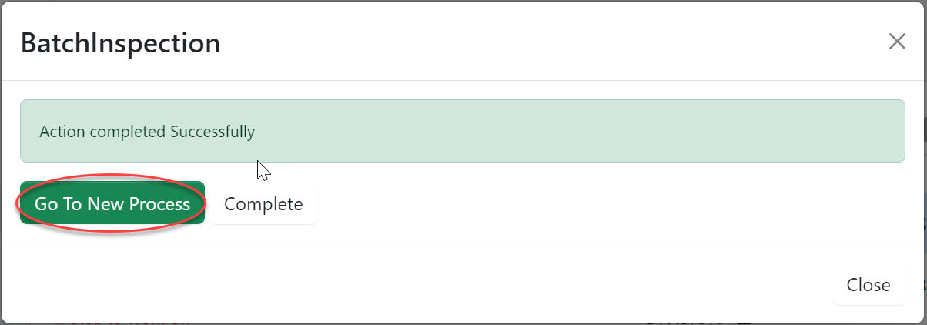Click the X icon in the BatchInspection header
Image resolution: width=927 pixels, height=325 pixels.
point(897,42)
